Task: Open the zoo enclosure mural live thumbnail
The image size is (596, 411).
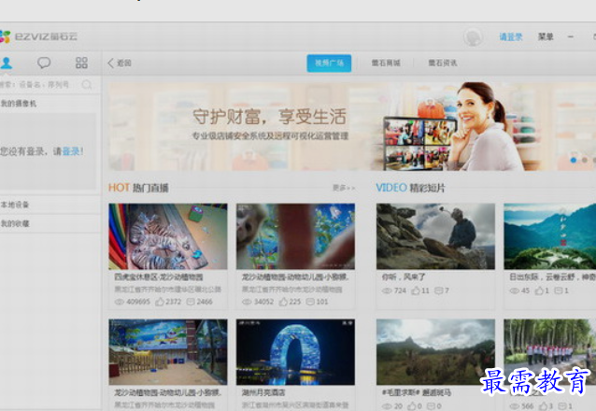Action: tap(168, 352)
